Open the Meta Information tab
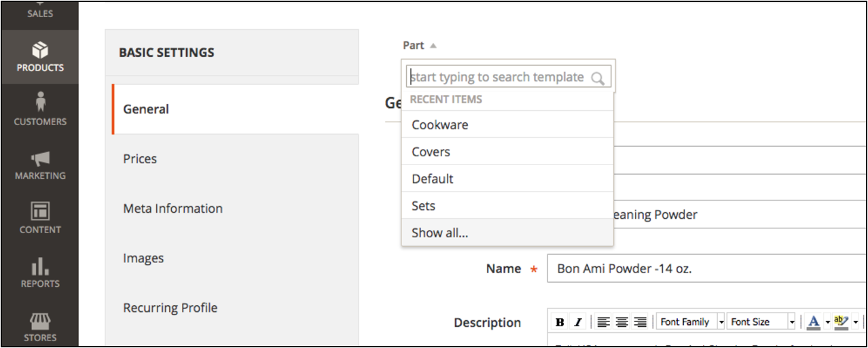The height and width of the screenshot is (348, 868). pos(173,209)
